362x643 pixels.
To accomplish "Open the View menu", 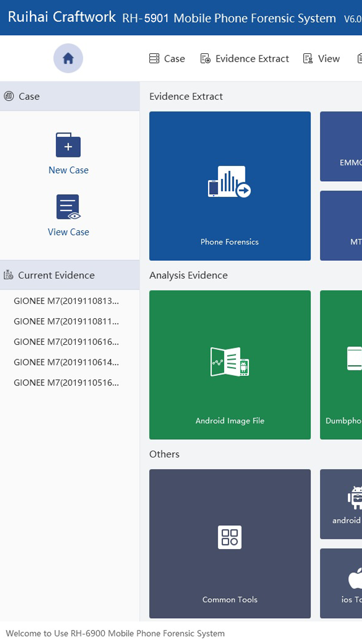I will pos(322,59).
